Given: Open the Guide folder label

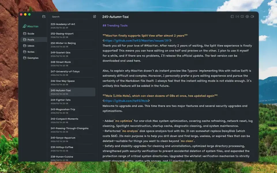Looking at the screenshot, I should click(31, 33).
